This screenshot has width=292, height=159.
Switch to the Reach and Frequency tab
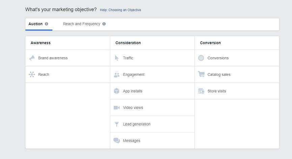pos(81,24)
